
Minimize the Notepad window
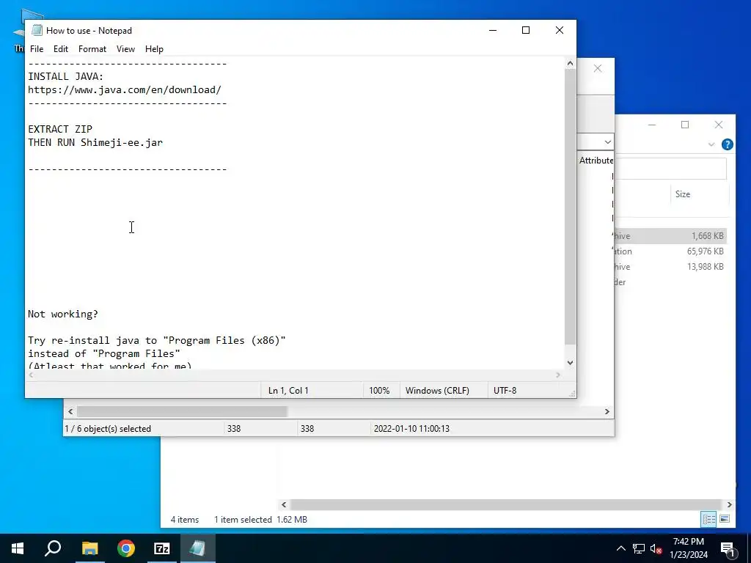click(x=493, y=30)
